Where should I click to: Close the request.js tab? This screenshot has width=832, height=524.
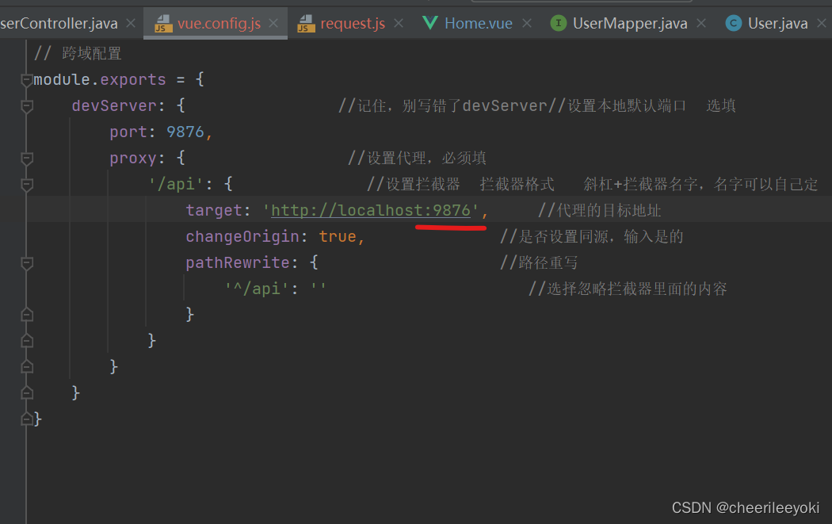click(399, 23)
